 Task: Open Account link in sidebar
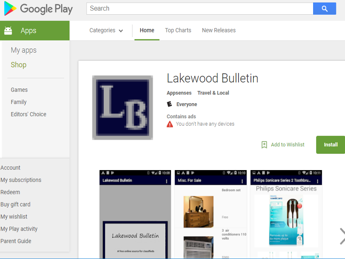(x=10, y=168)
